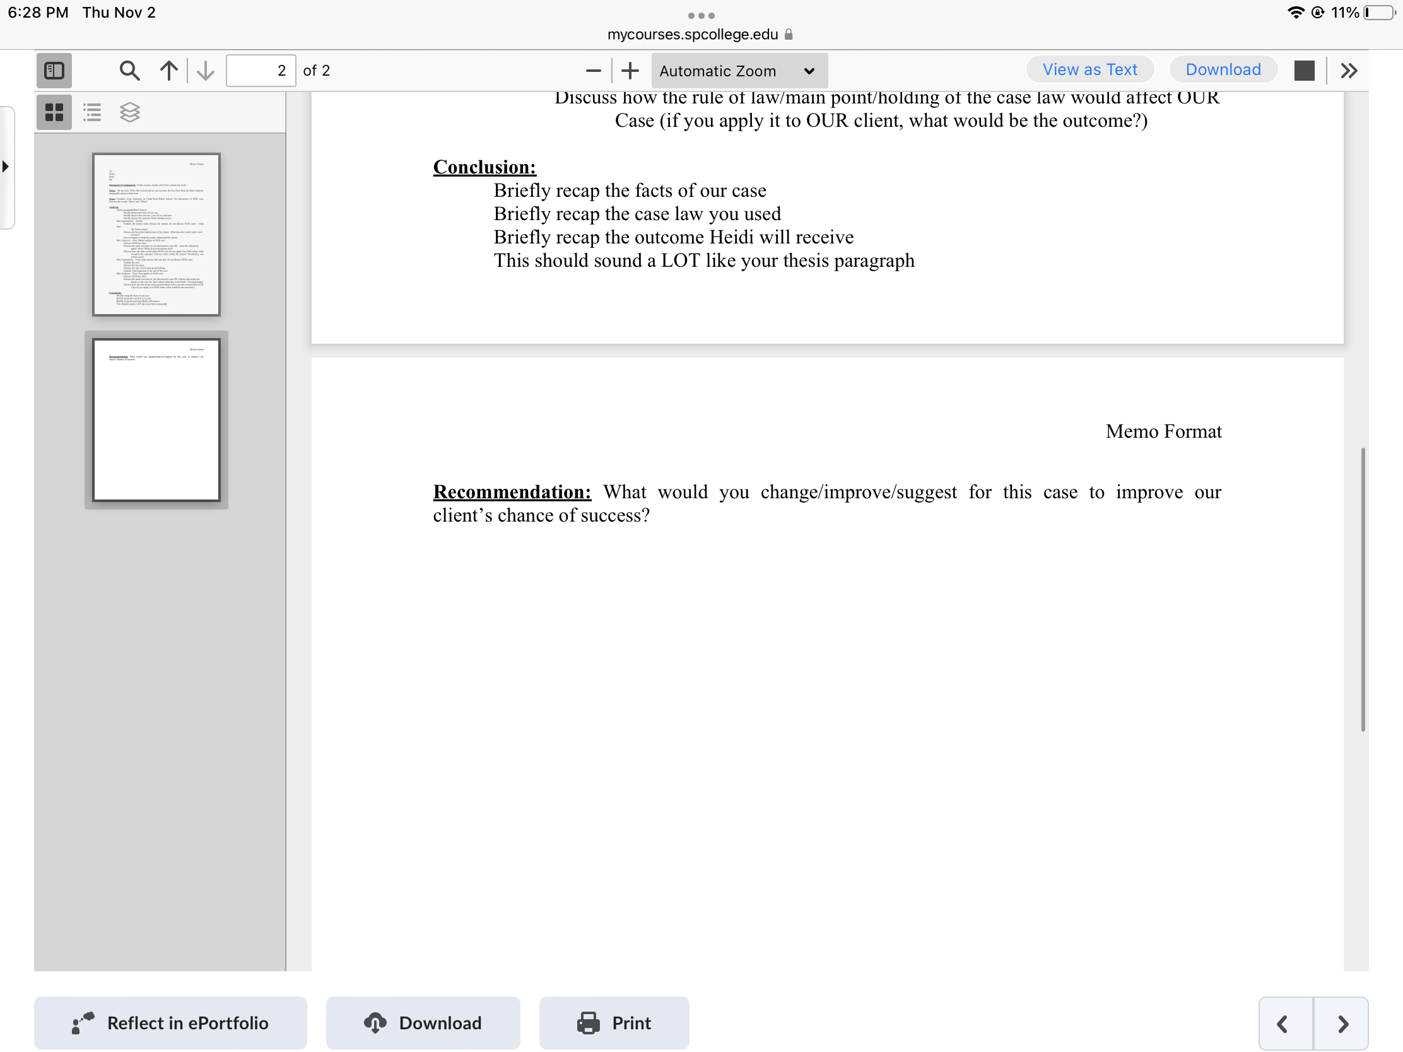The width and height of the screenshot is (1403, 1052).
Task: Click the View as Text button
Action: [1089, 70]
